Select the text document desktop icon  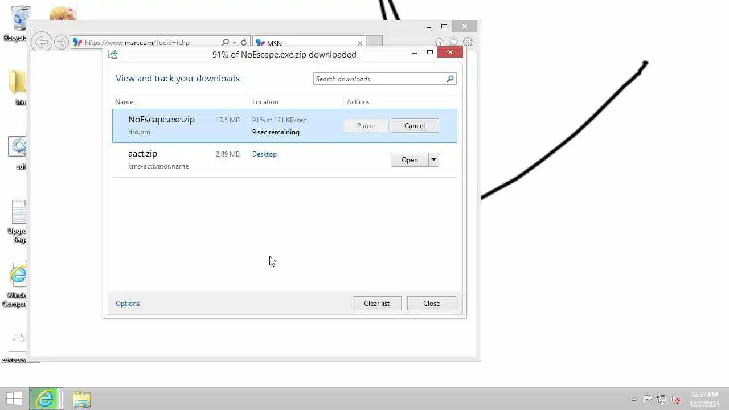pyautogui.click(x=18, y=221)
